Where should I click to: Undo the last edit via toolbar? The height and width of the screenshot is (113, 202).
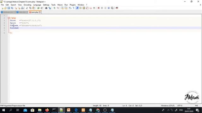pyautogui.click(x=38, y=8)
